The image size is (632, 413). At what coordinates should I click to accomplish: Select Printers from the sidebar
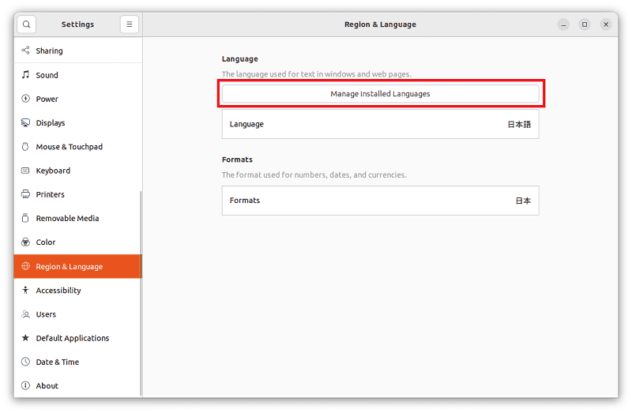point(77,194)
